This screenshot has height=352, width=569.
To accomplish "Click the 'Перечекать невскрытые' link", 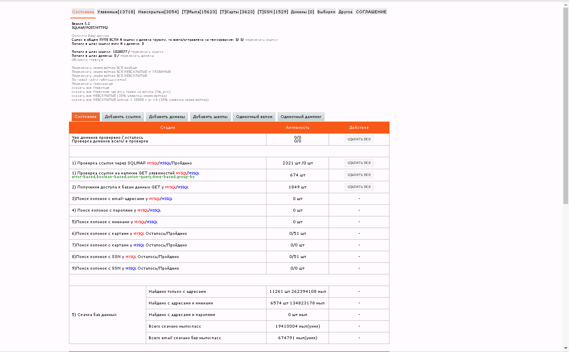I will point(92,84).
